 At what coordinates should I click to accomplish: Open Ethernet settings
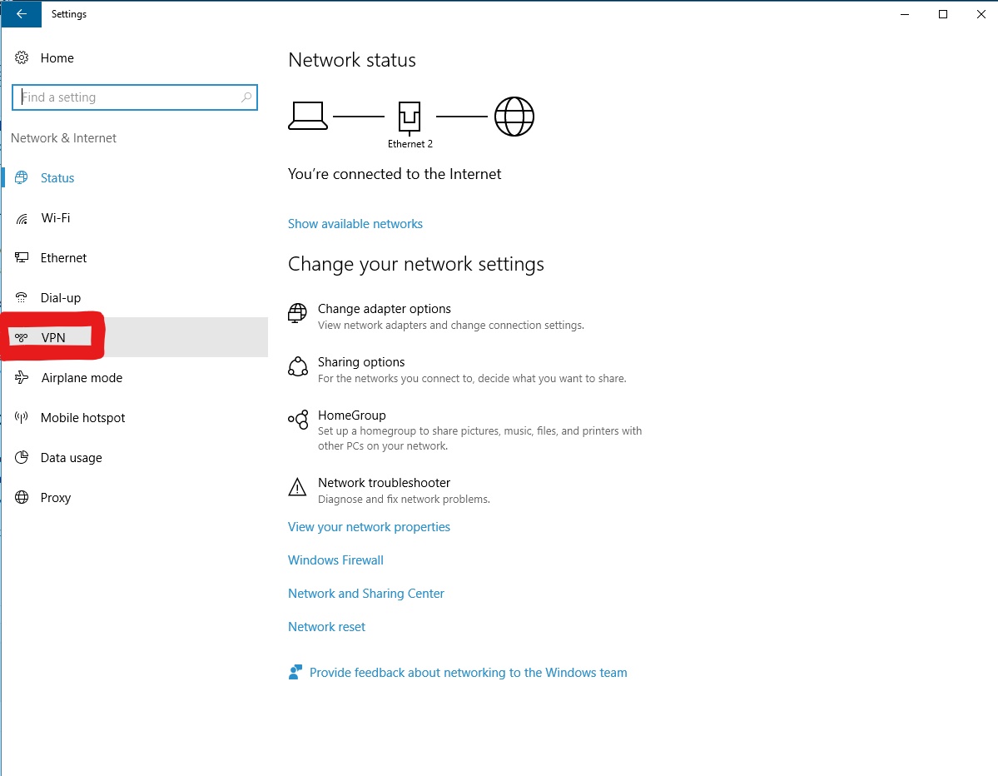[x=62, y=257]
